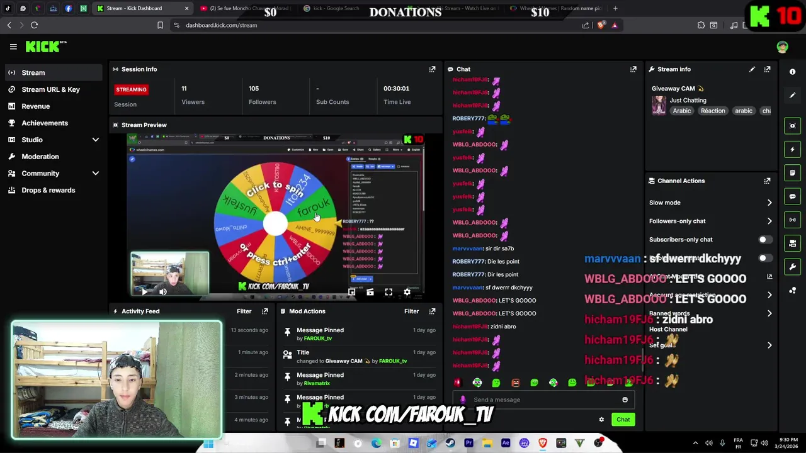Pop out the Channel Actions panel
Screen dimensions: 806x453
pyautogui.click(x=767, y=181)
